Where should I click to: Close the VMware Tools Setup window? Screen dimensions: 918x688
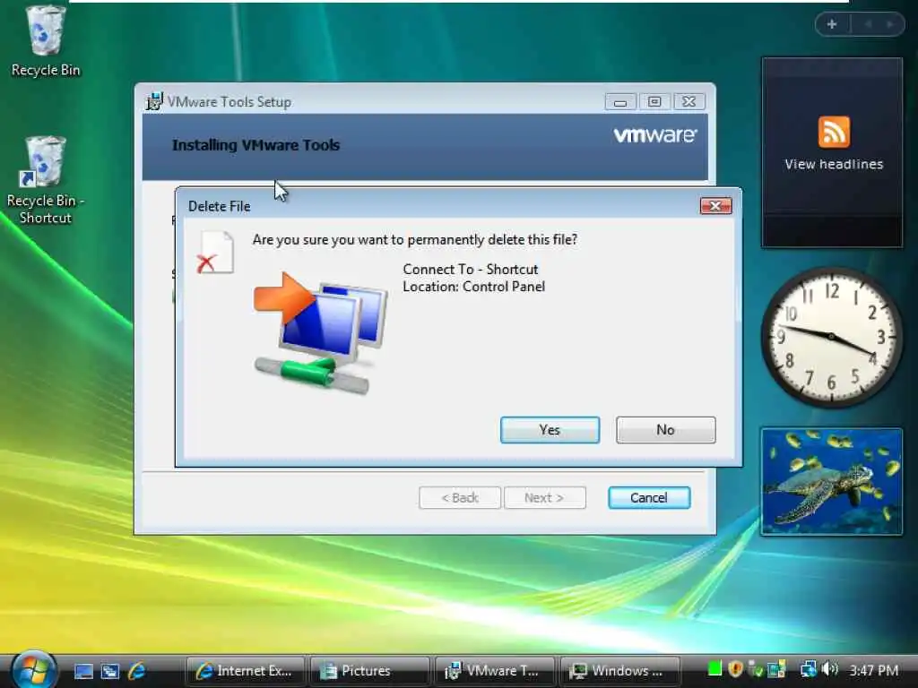(x=689, y=102)
